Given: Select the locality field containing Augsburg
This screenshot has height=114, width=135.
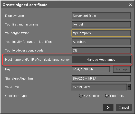Looking at the screenshot, I should tap(101, 42).
